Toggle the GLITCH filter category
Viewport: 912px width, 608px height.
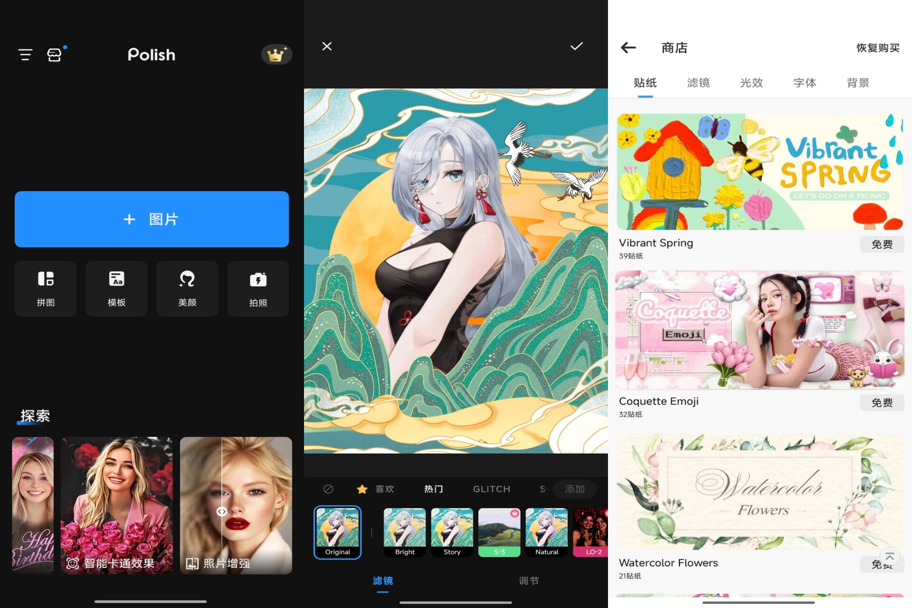(x=491, y=490)
